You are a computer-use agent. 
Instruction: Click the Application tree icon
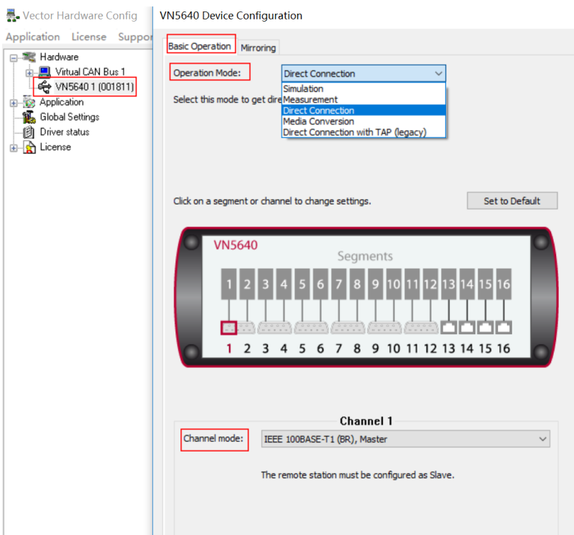pos(29,102)
